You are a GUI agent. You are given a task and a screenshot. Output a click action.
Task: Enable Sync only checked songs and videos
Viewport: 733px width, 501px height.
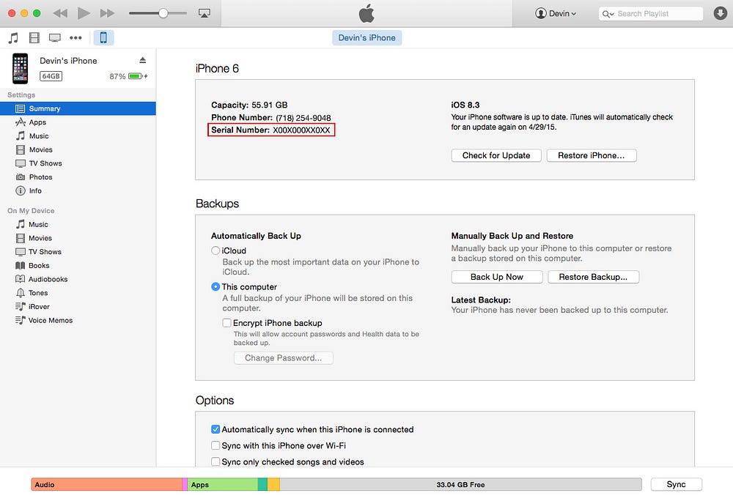click(x=216, y=461)
